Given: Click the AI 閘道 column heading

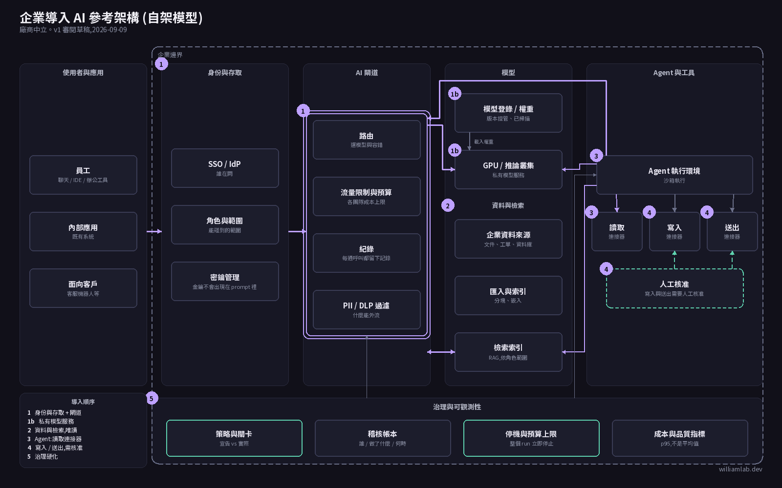Looking at the screenshot, I should coord(367,73).
